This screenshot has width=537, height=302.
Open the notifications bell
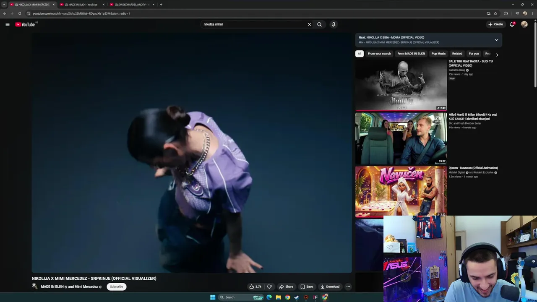(512, 24)
